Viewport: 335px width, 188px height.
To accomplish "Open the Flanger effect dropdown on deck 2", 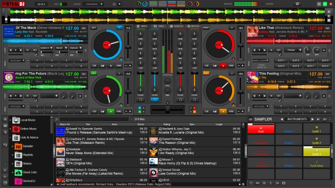I will pyautogui.click(x=293, y=50).
